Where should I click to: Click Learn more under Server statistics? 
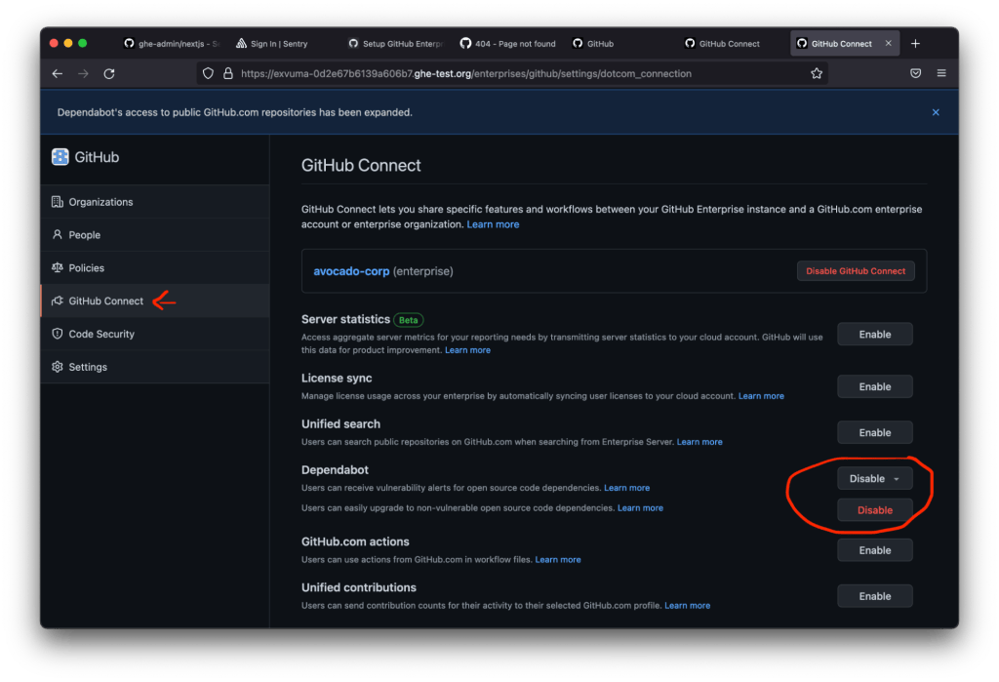tap(467, 350)
